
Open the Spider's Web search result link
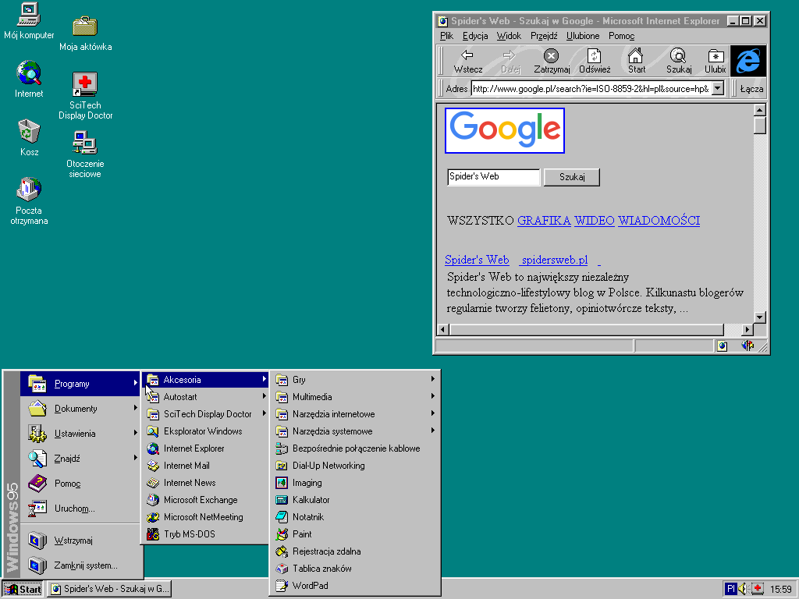[477, 260]
